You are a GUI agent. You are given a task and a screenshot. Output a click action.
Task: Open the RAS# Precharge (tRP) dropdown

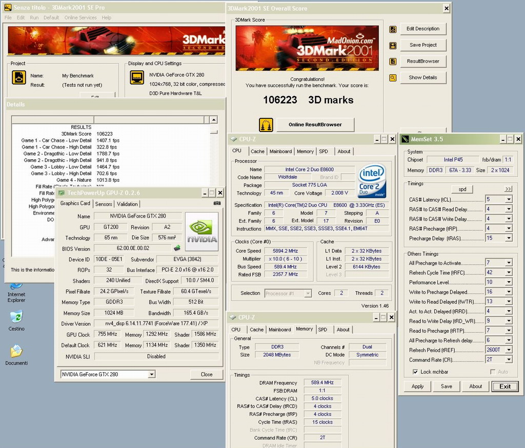[x=509, y=229]
